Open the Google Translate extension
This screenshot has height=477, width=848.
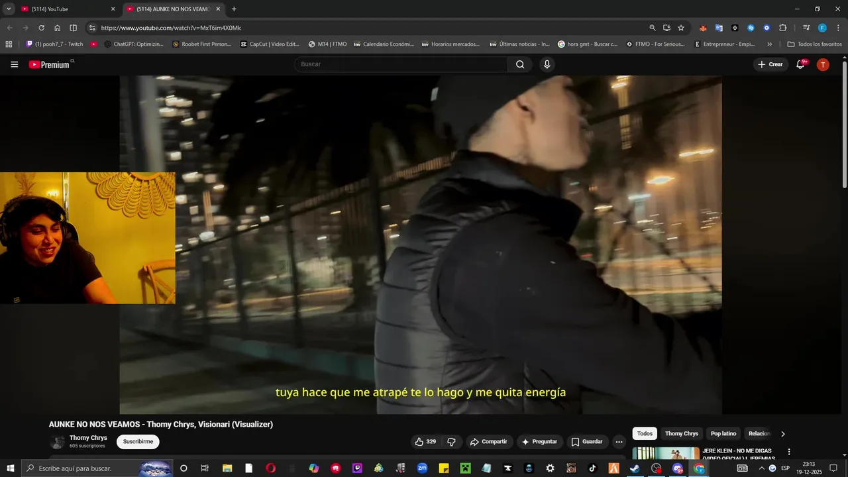pyautogui.click(x=719, y=28)
